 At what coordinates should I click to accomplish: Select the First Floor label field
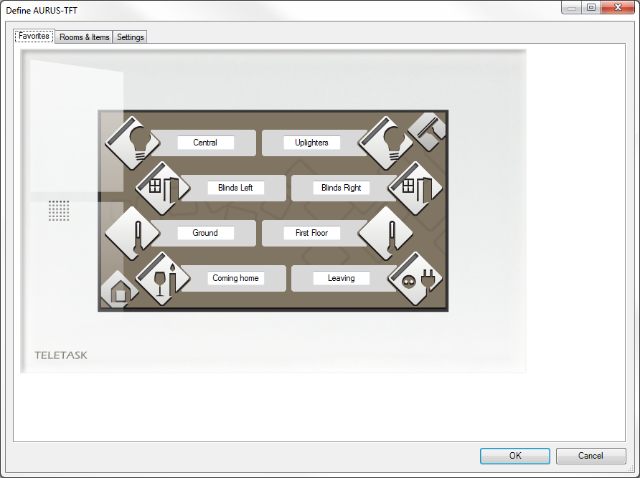(311, 233)
